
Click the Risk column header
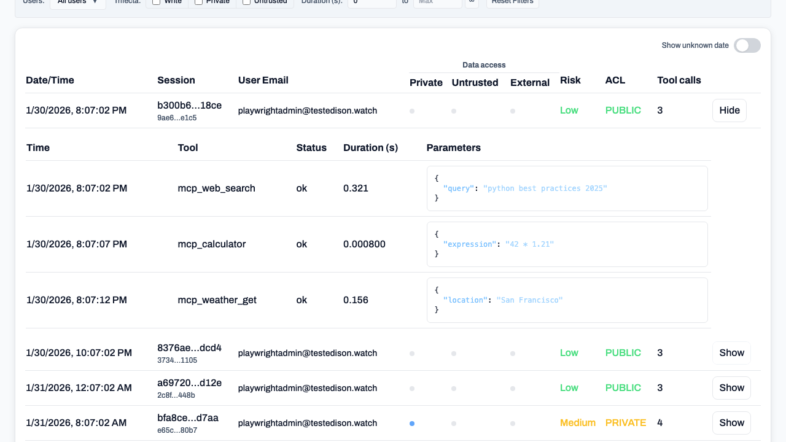point(570,80)
